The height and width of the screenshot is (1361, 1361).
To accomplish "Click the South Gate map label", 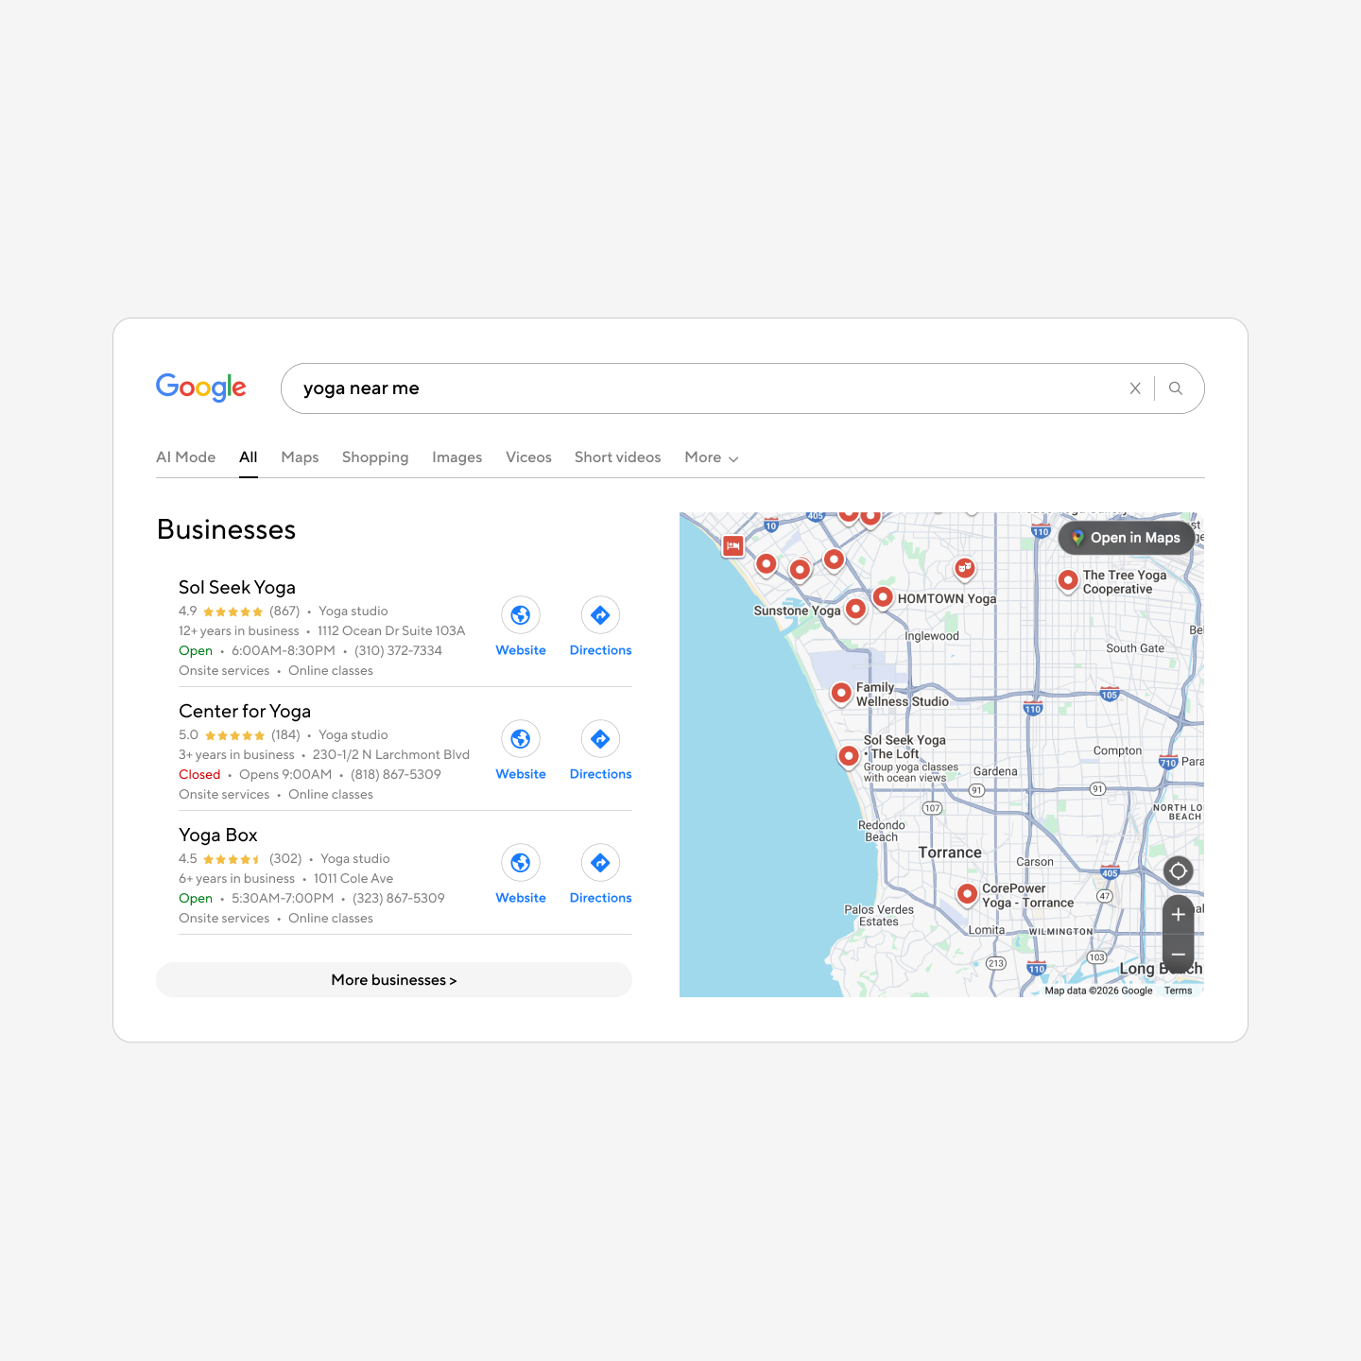I will (x=1135, y=648).
